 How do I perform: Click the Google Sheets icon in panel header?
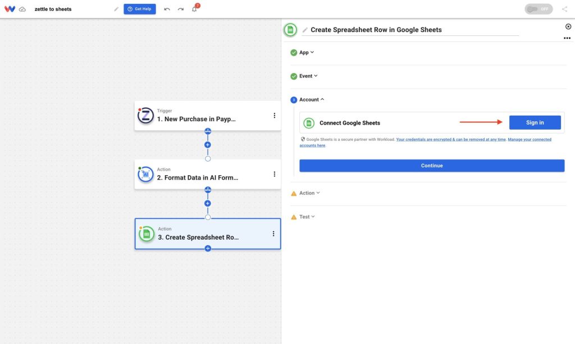pyautogui.click(x=290, y=30)
